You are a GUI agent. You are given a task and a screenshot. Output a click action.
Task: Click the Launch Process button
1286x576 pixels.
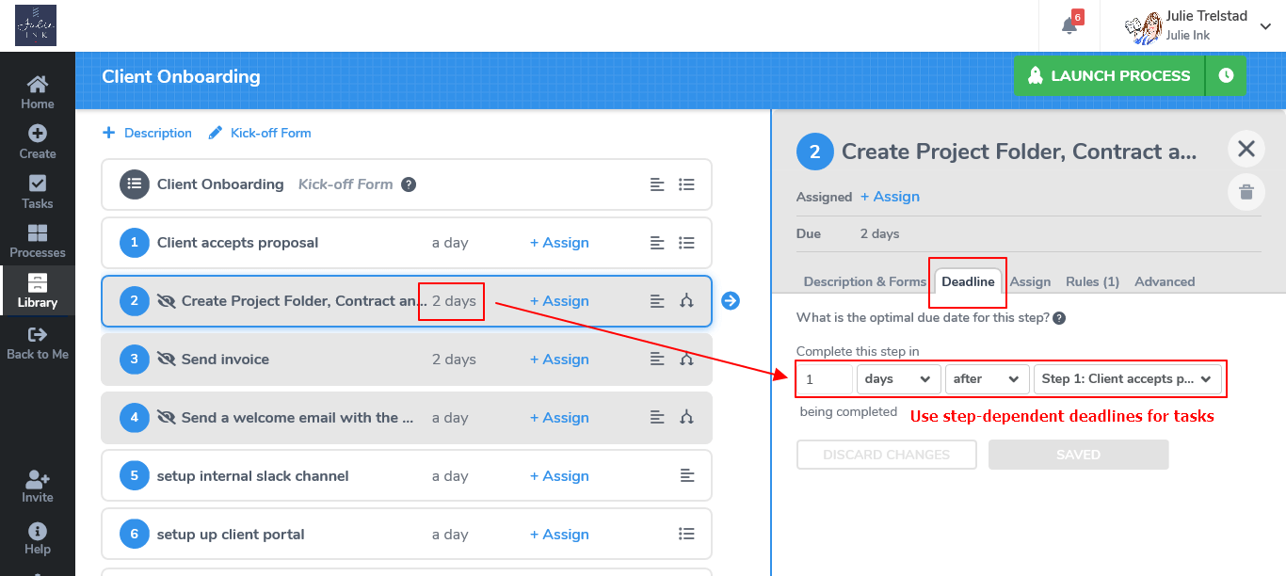1109,76
